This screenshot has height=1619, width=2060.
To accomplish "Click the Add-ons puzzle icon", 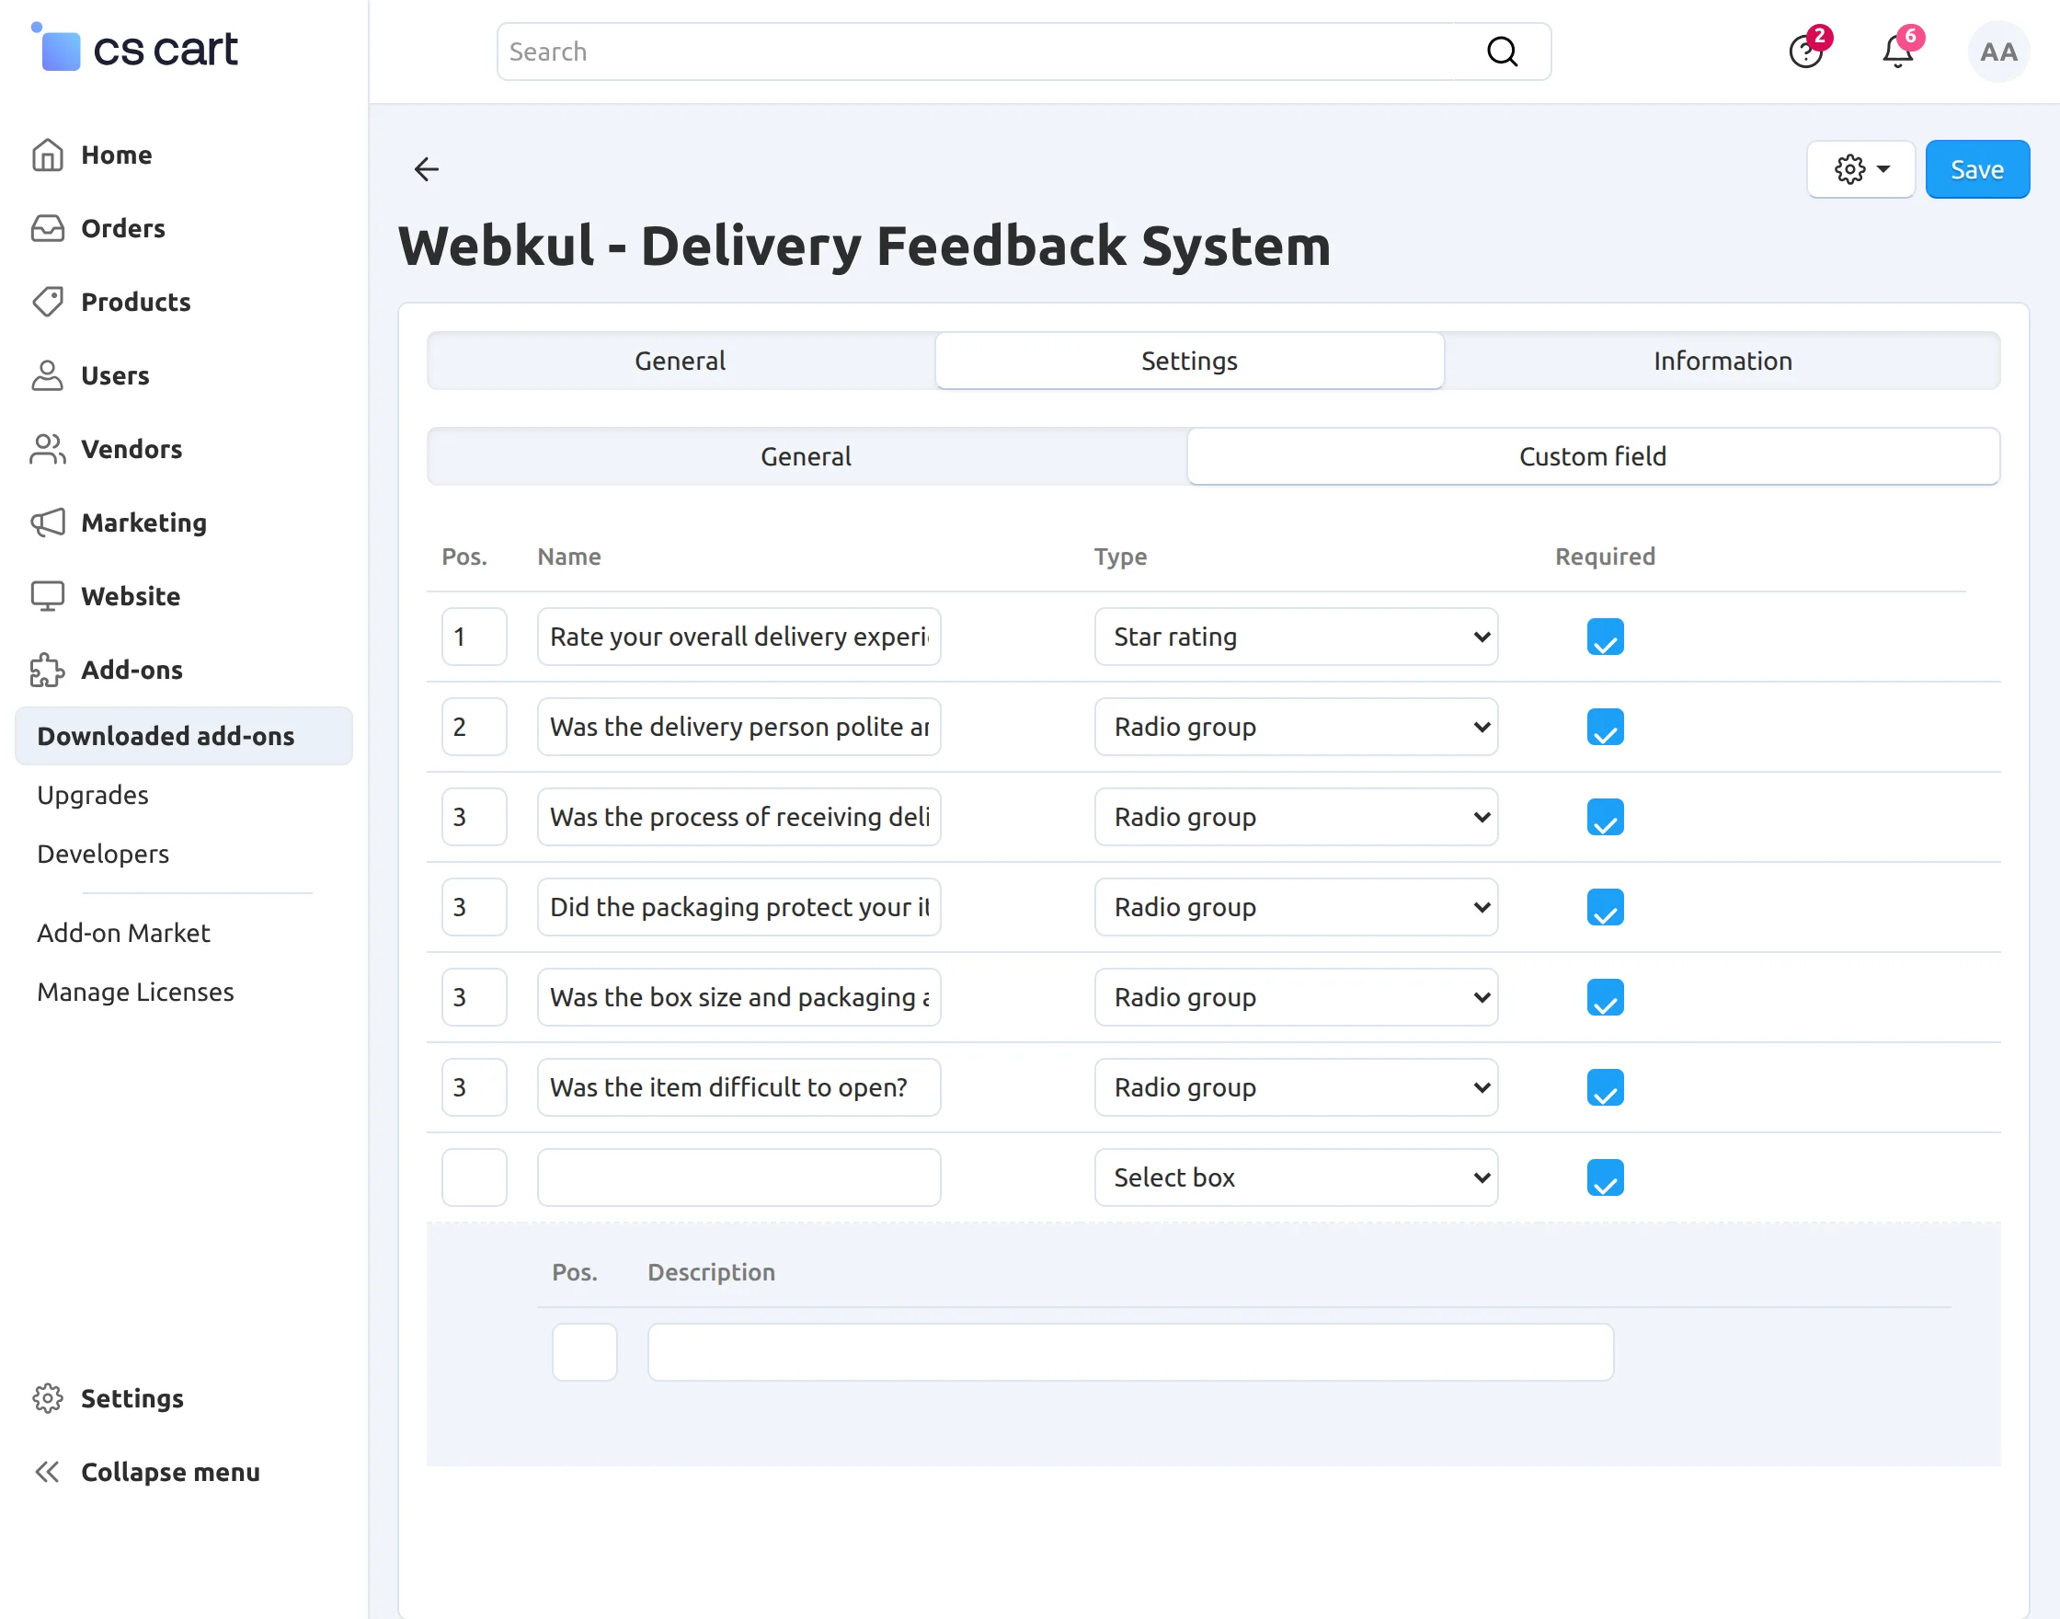I will click(x=48, y=669).
